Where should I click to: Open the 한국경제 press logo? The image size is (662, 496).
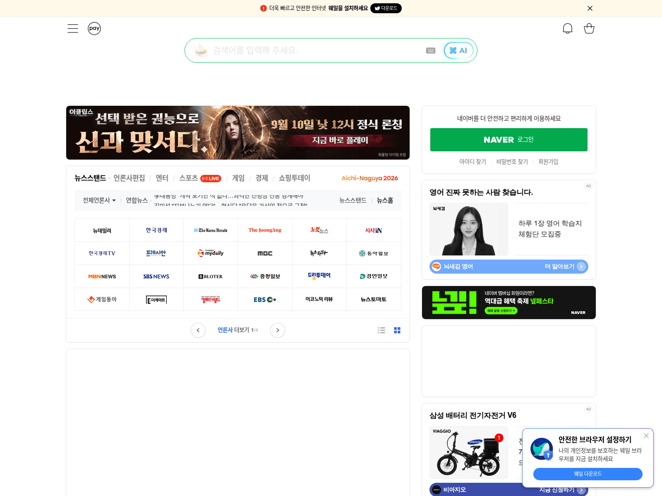(x=156, y=230)
